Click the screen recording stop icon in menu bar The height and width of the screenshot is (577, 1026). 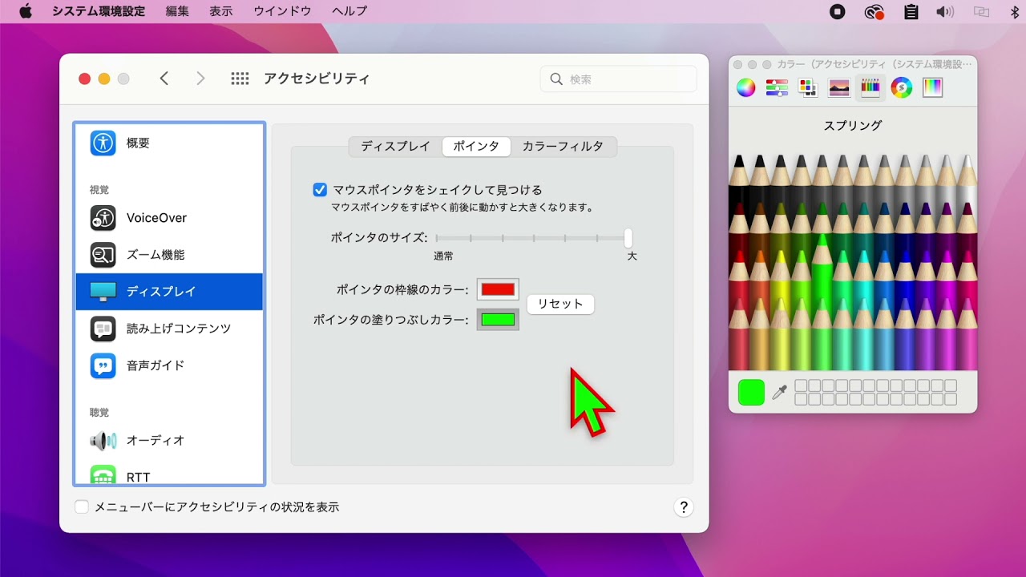[838, 11]
